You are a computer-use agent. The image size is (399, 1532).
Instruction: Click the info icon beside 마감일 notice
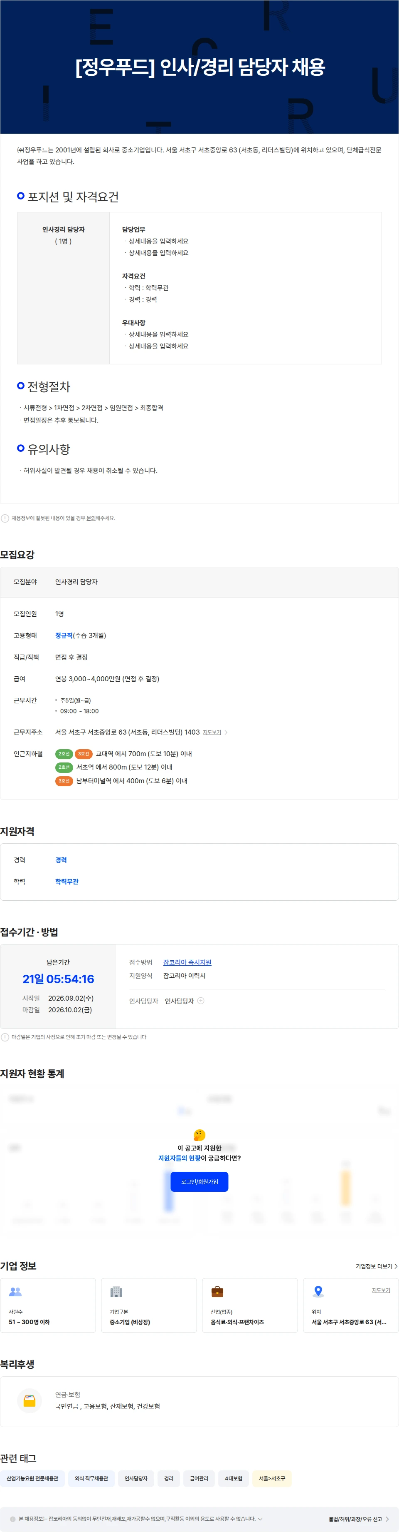[5, 1037]
